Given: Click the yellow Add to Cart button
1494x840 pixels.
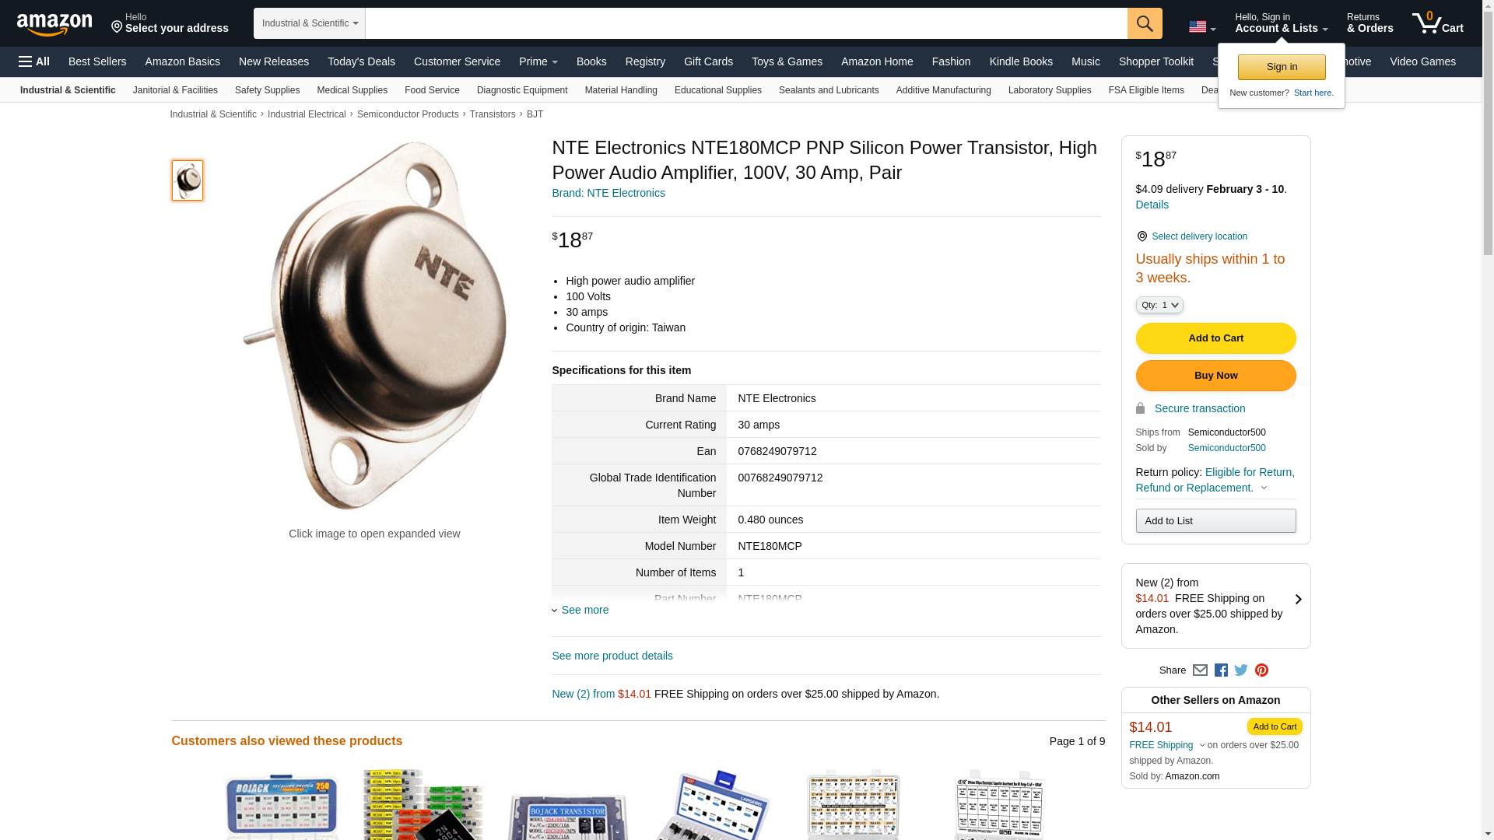Looking at the screenshot, I should (x=1215, y=338).
